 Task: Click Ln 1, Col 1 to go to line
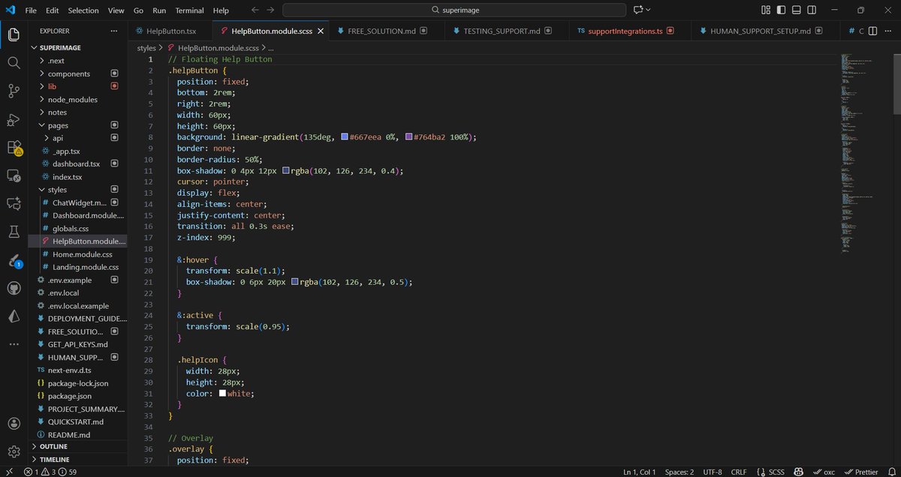[x=639, y=471]
